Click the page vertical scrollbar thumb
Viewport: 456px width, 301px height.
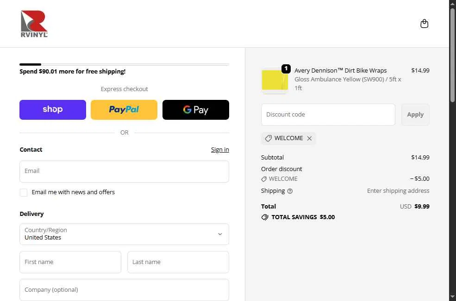452,55
